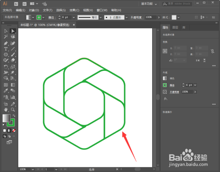Swap fill and stroke colors
This screenshot has width=220, height=172.
[14, 116]
